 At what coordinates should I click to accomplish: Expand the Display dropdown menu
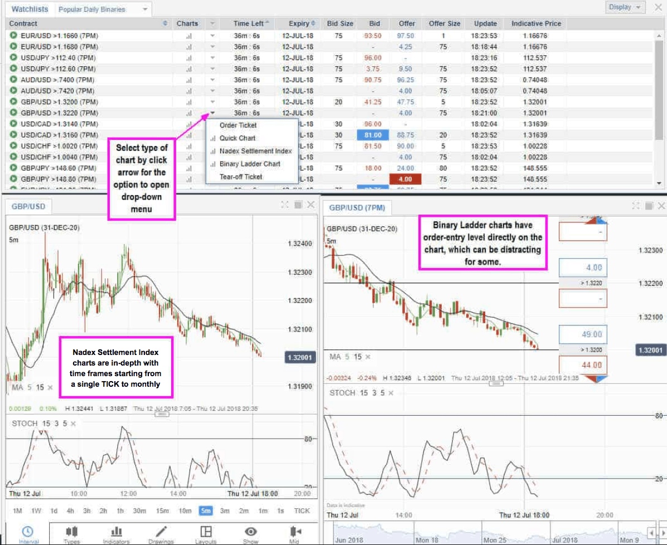(625, 7)
